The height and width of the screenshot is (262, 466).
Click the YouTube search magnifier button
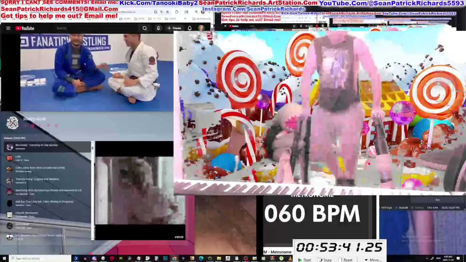[x=145, y=28]
